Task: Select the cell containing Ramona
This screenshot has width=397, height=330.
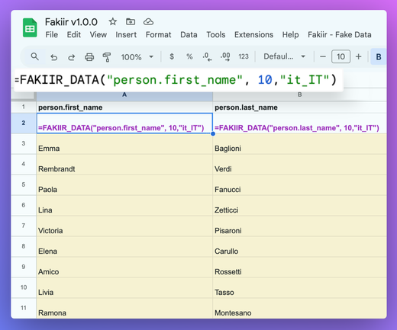Action: pyautogui.click(x=124, y=309)
